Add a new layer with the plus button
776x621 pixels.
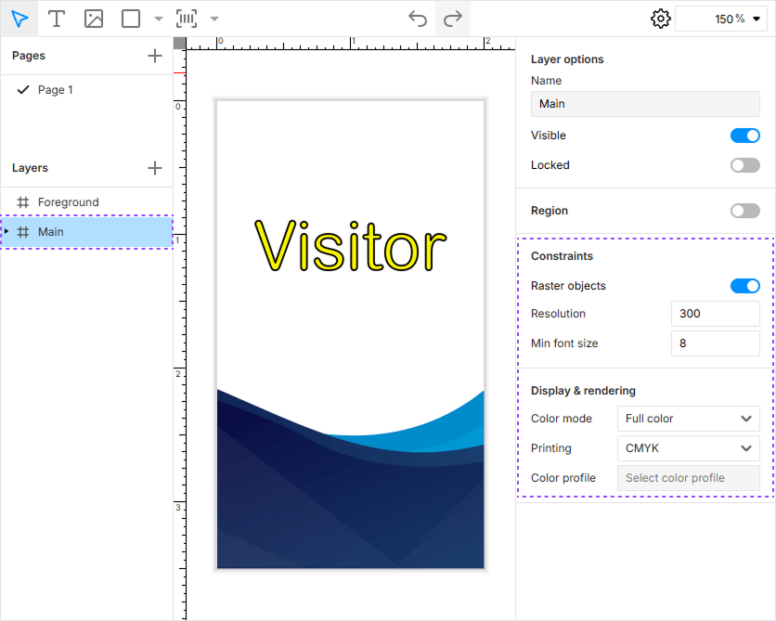point(154,168)
